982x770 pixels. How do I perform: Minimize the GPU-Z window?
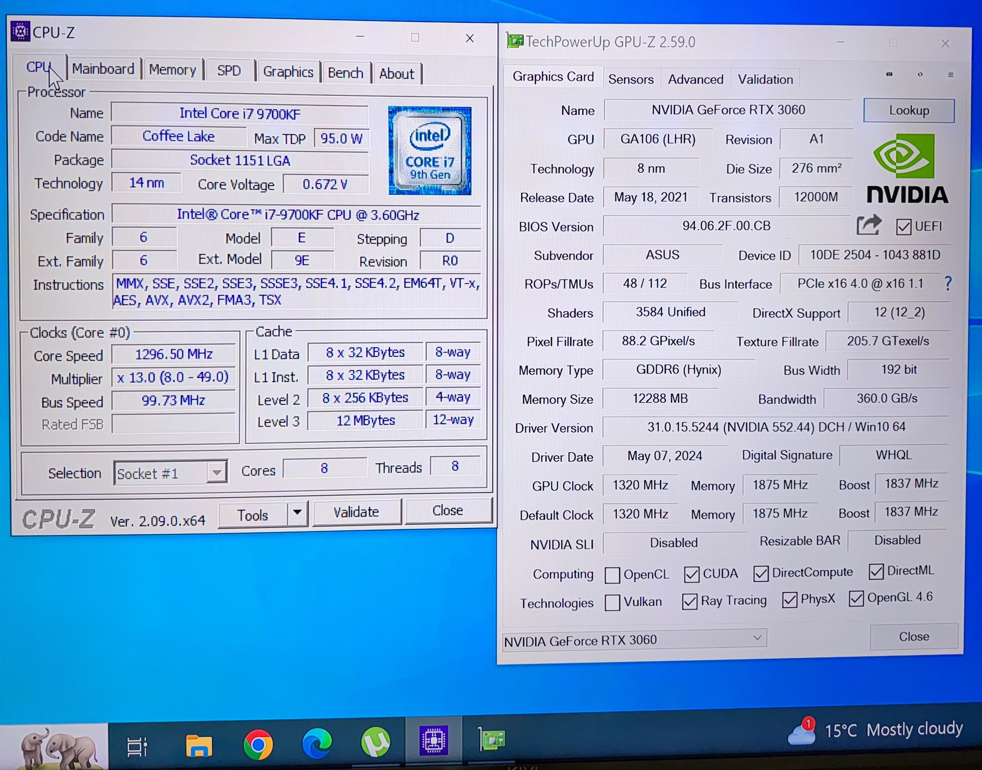(840, 42)
